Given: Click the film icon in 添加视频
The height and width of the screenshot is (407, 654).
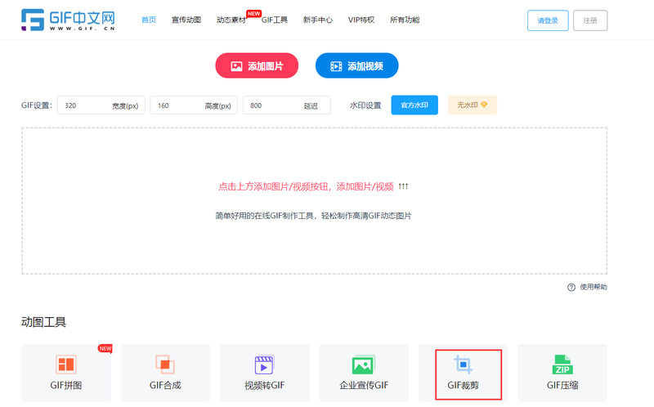Looking at the screenshot, I should pyautogui.click(x=336, y=66).
